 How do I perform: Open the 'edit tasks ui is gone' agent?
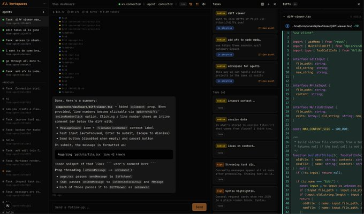[x=24, y=32]
